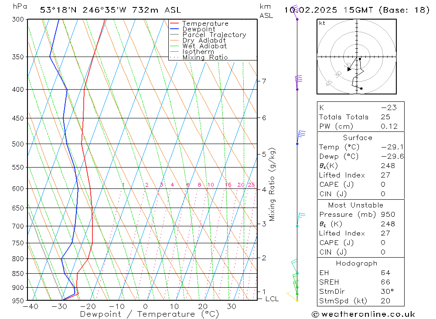Click the 30 temperature axis label
This screenshot has width=436, height=319.
click(x=232, y=306)
